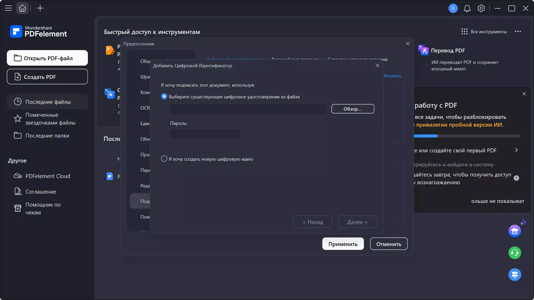Click the Далее > button
The width and height of the screenshot is (534, 300).
click(358, 222)
